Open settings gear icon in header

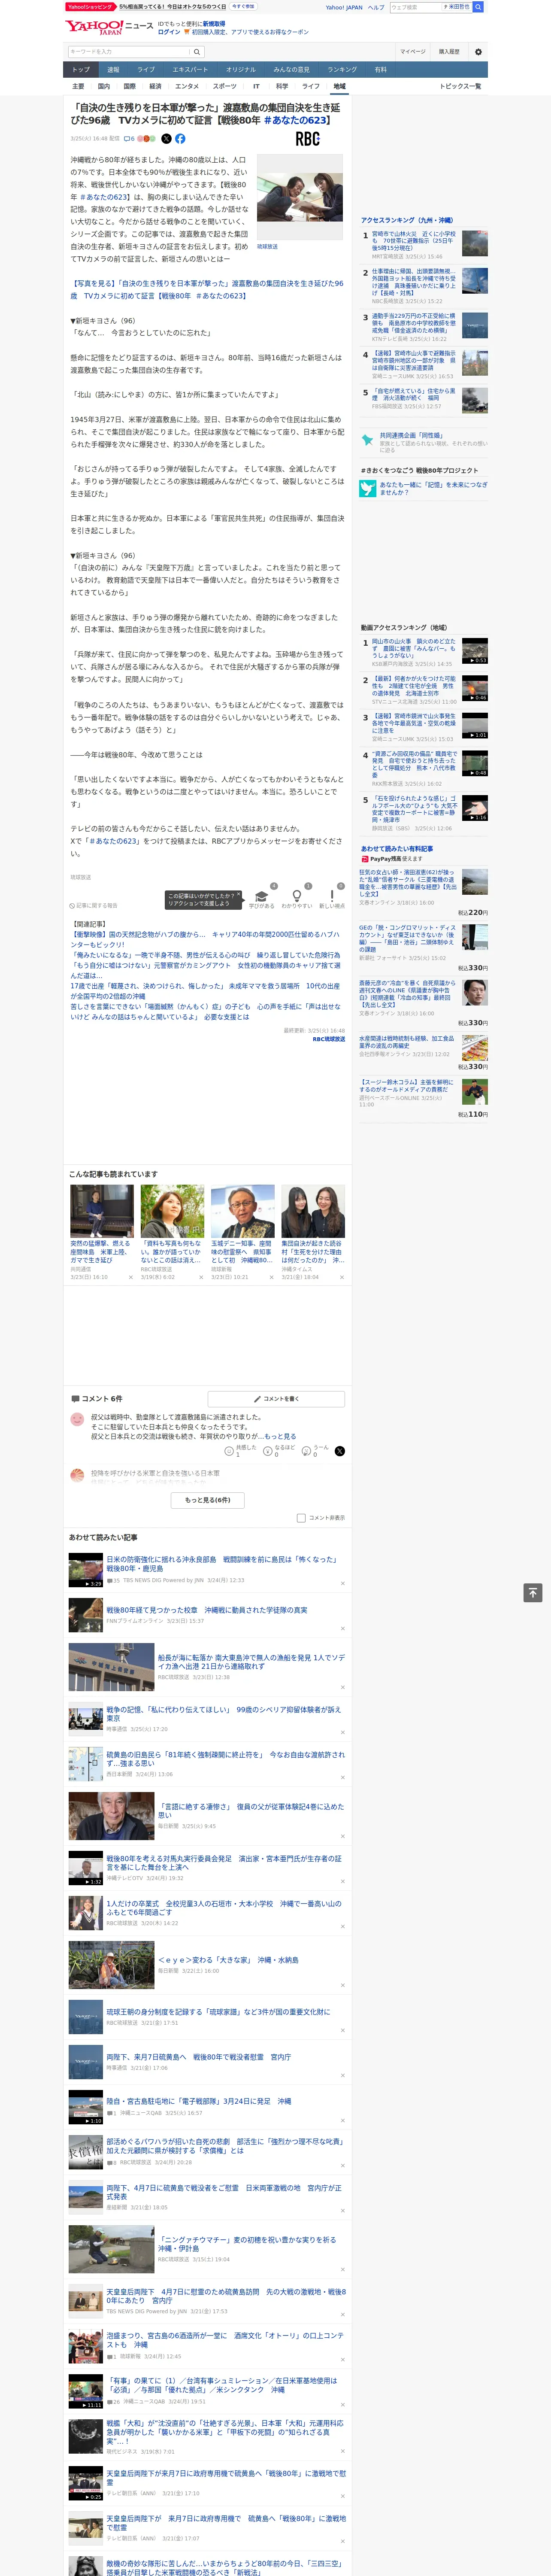click(478, 52)
